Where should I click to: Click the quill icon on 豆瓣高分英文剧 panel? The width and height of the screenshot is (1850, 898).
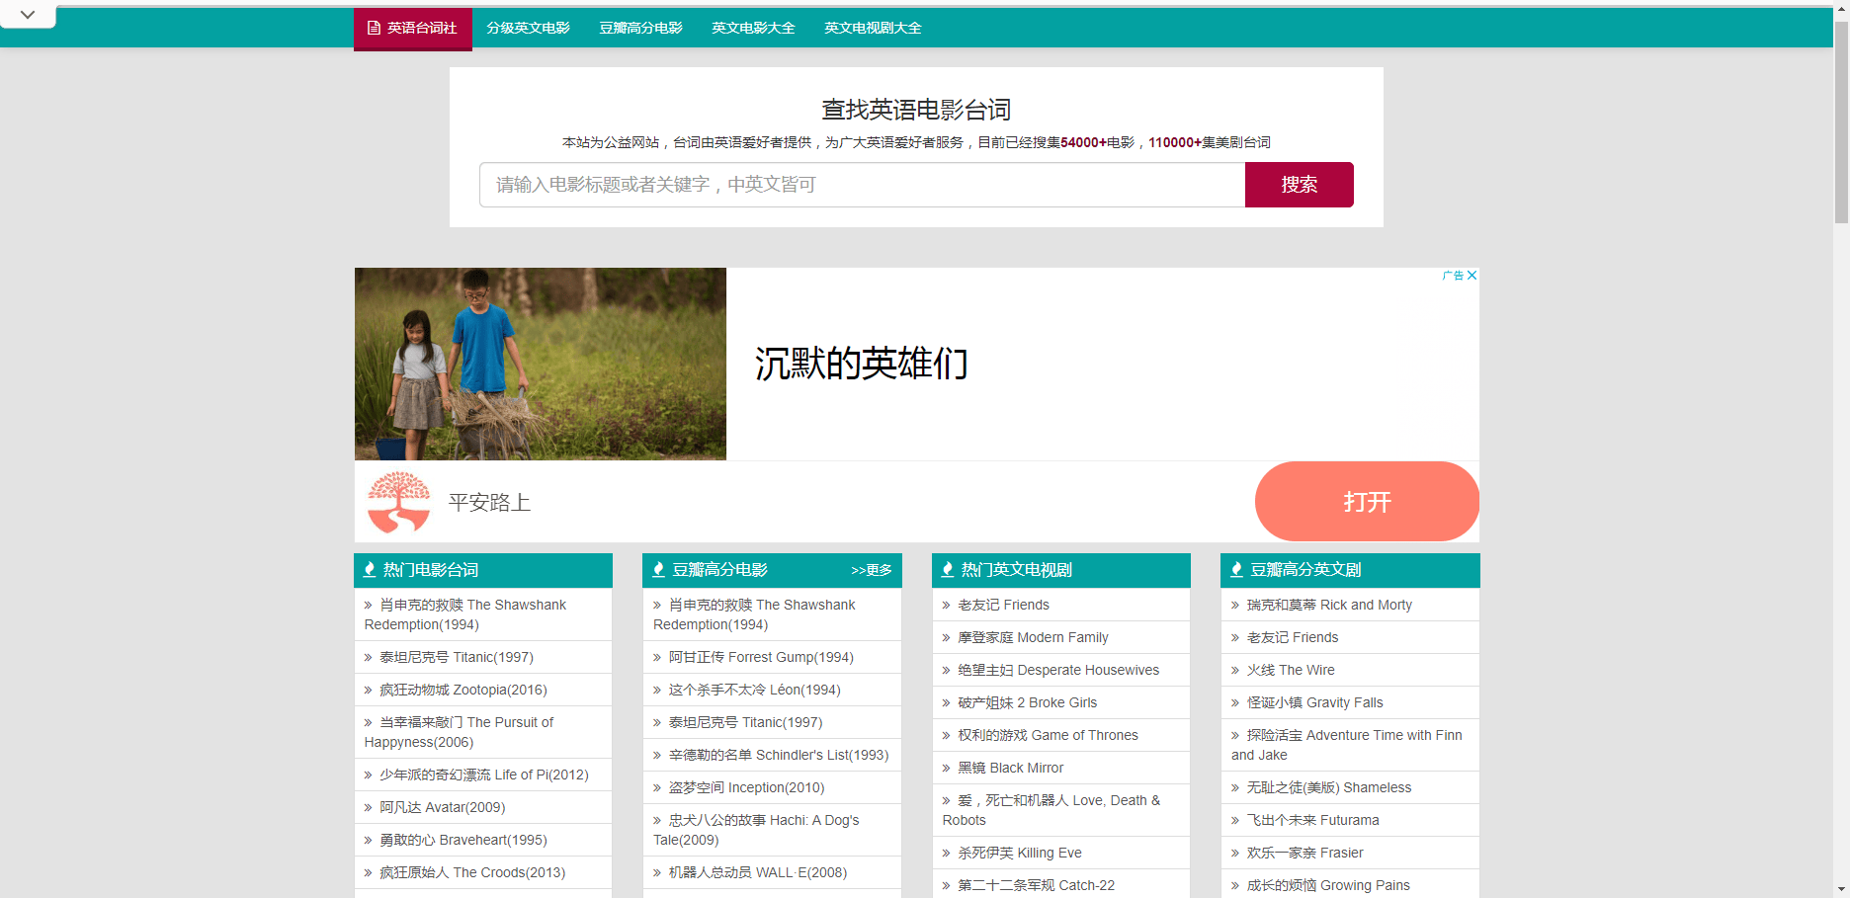tap(1236, 569)
